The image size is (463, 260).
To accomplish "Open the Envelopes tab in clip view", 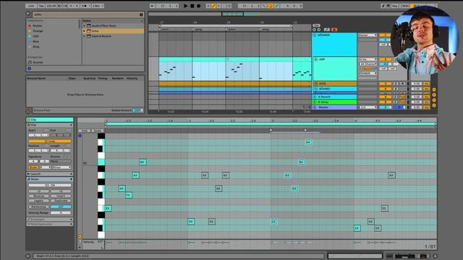I will point(49,220).
